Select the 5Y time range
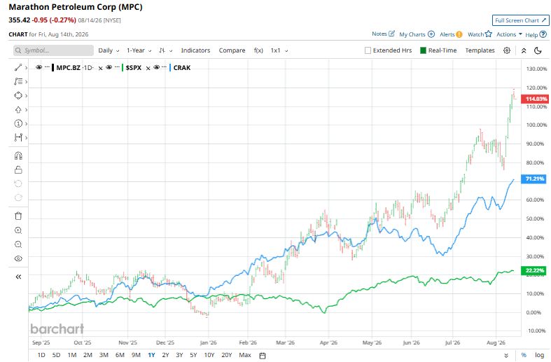The height and width of the screenshot is (362, 551). (193, 355)
